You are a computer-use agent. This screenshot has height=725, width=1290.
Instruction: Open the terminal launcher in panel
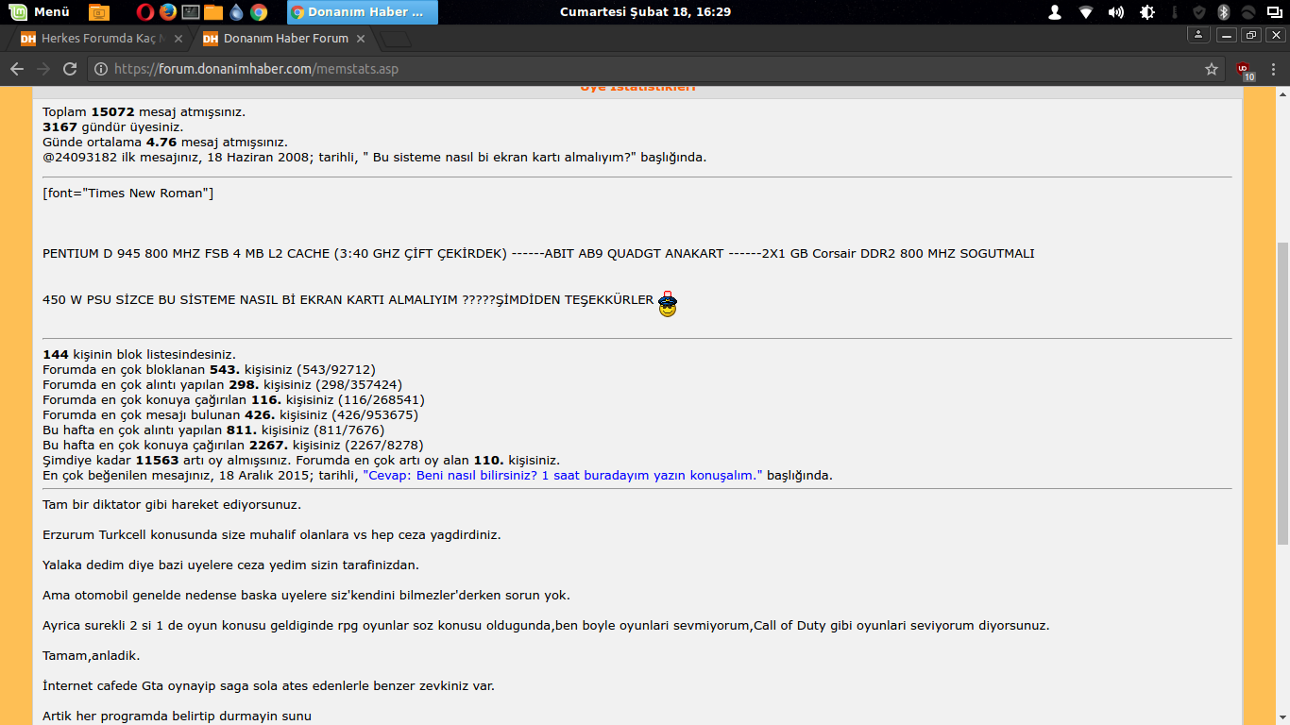coord(191,12)
